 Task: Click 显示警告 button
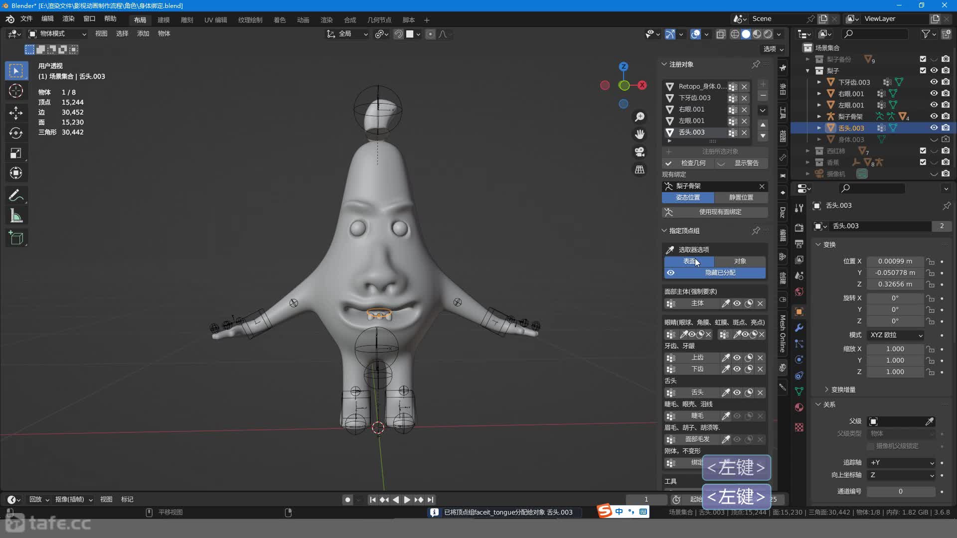(x=742, y=163)
